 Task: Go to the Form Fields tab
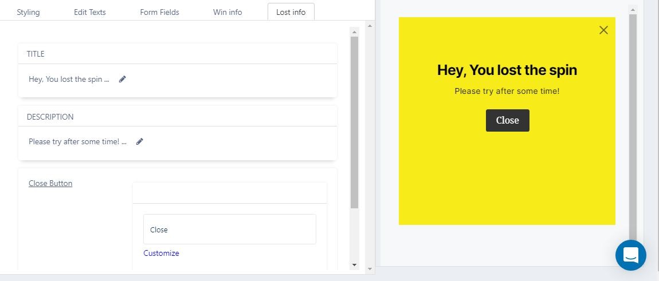(x=159, y=12)
